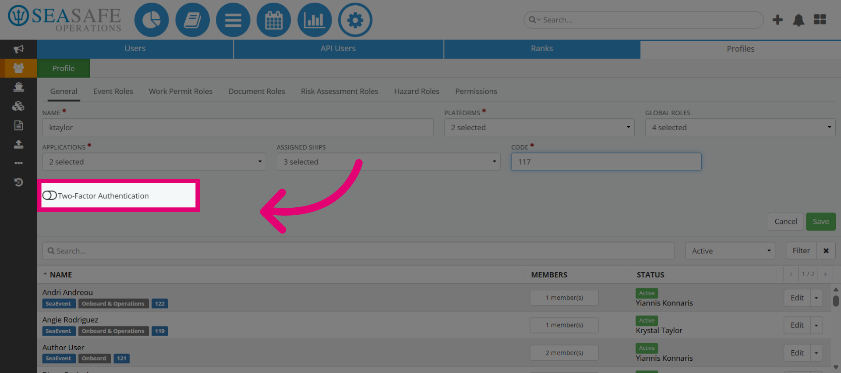Open the Document Roles tab
Viewport: 841px width, 373px height.
pyautogui.click(x=257, y=91)
